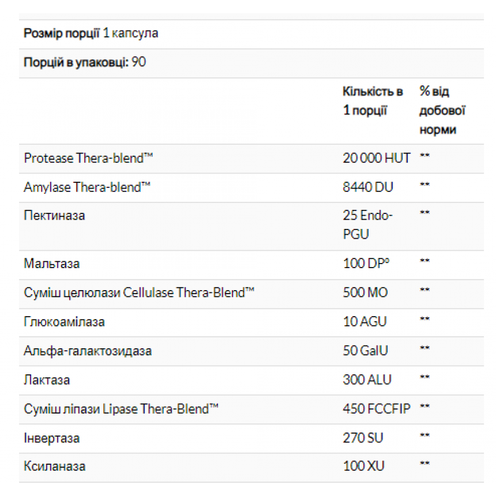Click the Cellulase Thera-Blend row label
This screenshot has width=496, height=496.
pyautogui.click(x=139, y=292)
